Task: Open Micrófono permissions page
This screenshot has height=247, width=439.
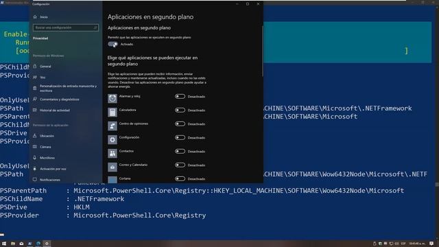Action: [44, 158]
